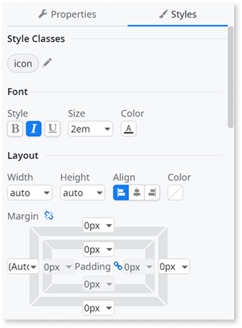The height and width of the screenshot is (328, 242).
Task: Click the Padding label
Action: [93, 266]
